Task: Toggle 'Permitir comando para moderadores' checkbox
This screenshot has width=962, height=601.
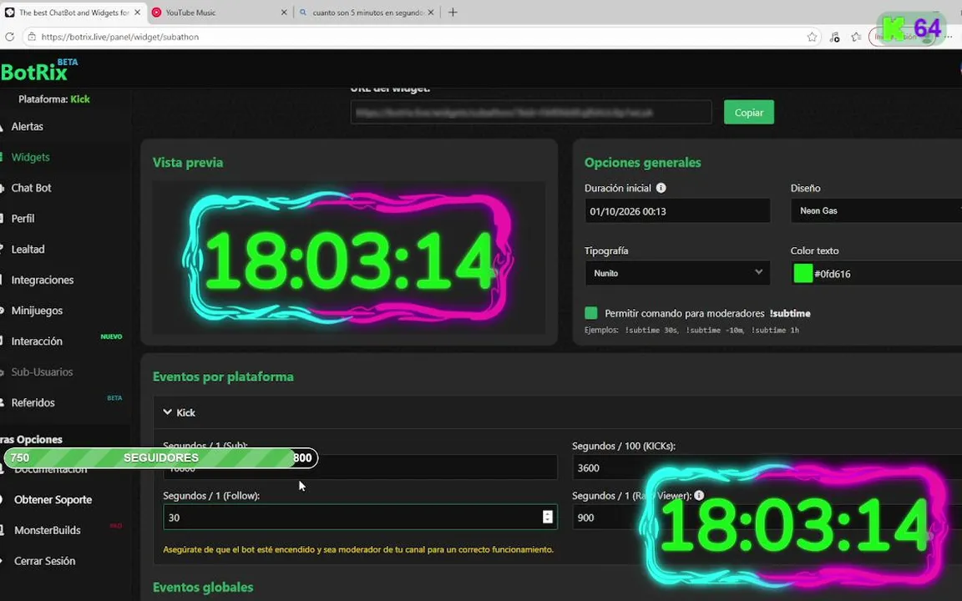Action: pos(591,313)
